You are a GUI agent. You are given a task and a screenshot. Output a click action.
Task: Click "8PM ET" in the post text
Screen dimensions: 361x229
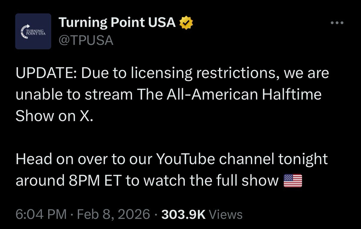pyautogui.click(x=92, y=181)
